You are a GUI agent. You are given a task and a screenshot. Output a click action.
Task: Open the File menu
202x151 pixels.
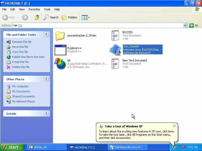coord(4,9)
